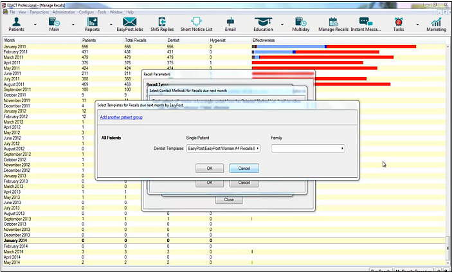This screenshot has height=274, width=454.
Task: Cancel the Select Templates dialog
Action: (x=244, y=169)
